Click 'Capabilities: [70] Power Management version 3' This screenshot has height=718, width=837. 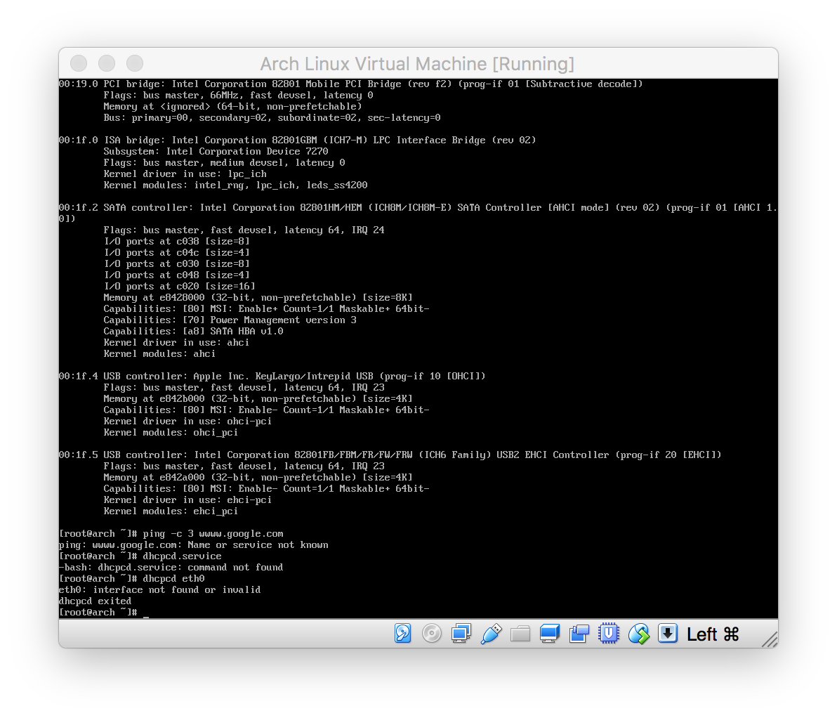coord(230,320)
